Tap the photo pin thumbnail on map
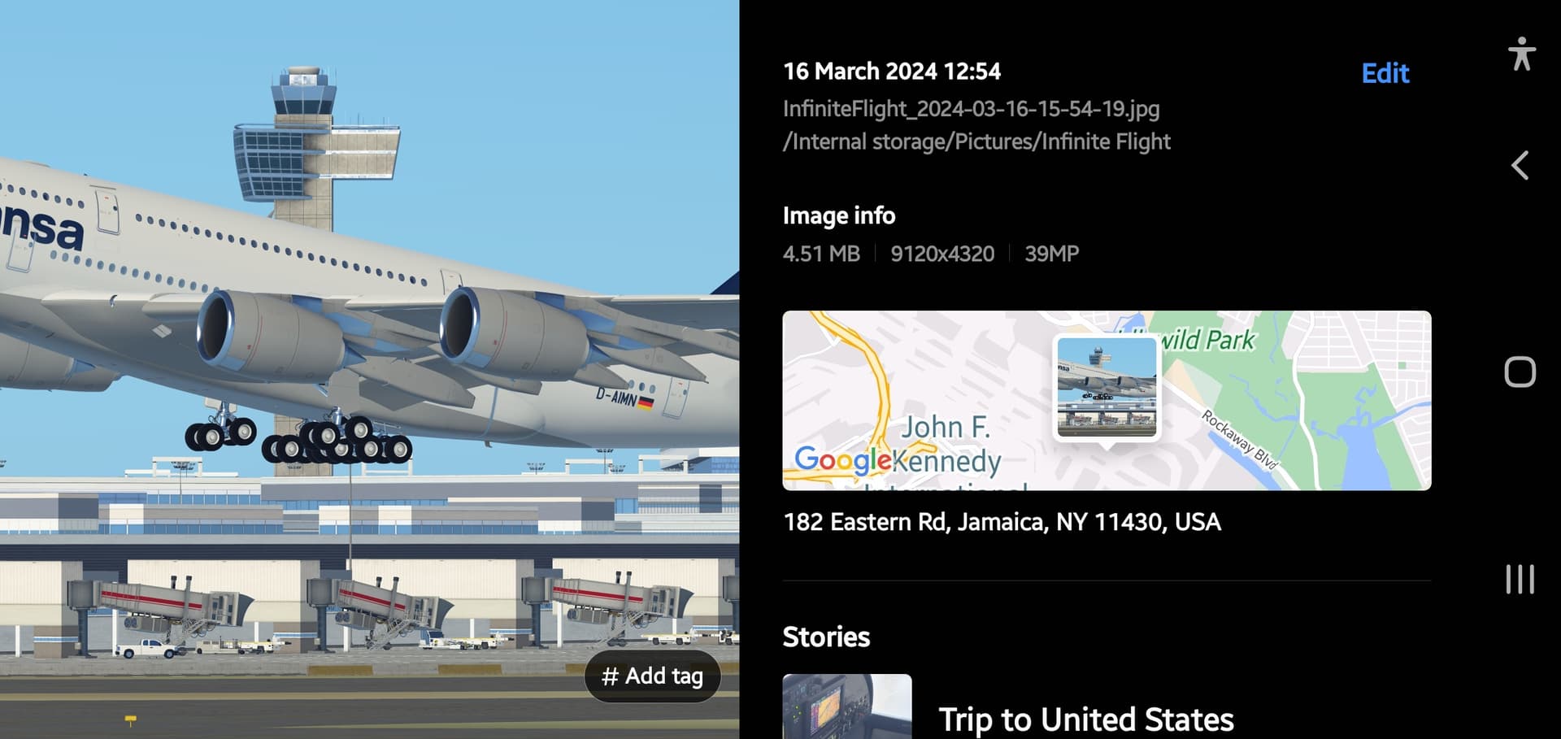This screenshot has height=739, width=1561. [1107, 388]
